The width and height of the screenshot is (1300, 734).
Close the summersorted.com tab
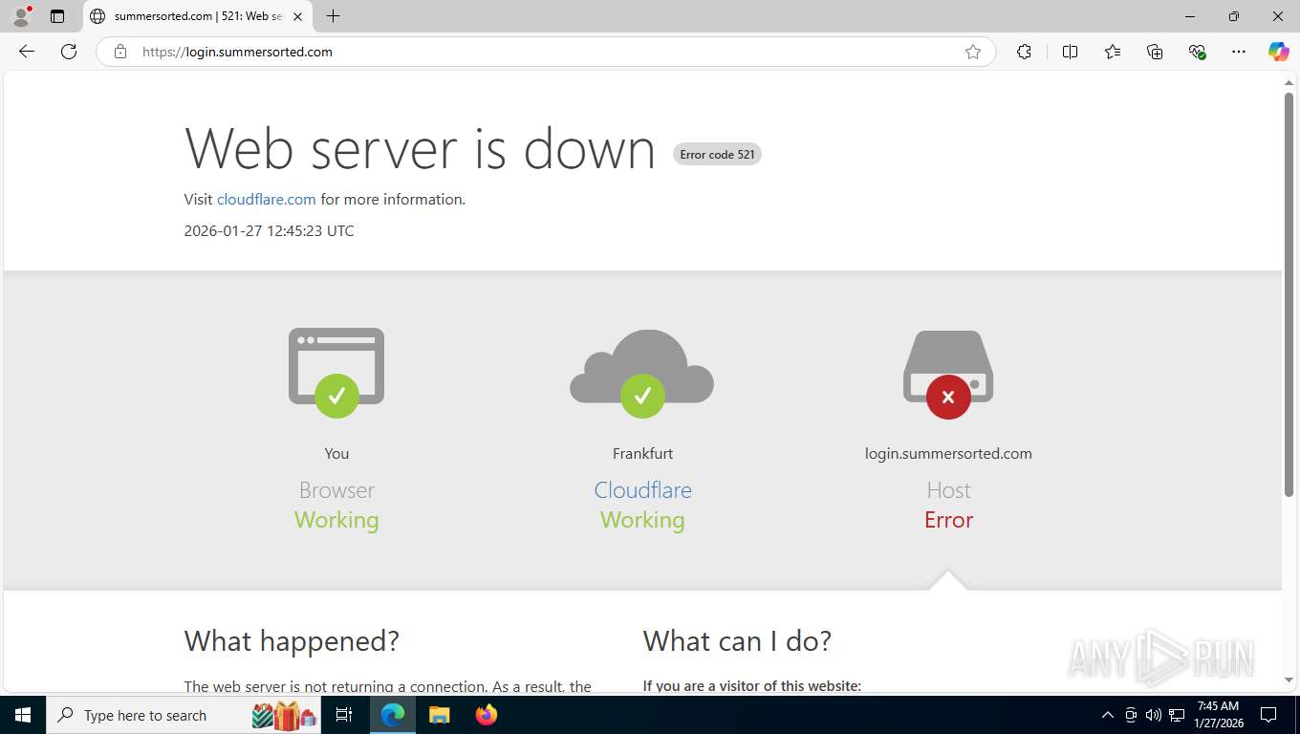297,16
